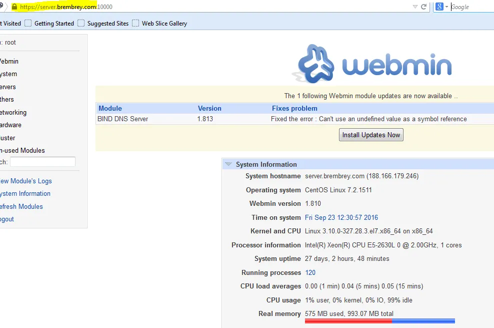The width and height of the screenshot is (494, 328).
Task: Expand the Webmin category in sidebar
Action: click(9, 61)
